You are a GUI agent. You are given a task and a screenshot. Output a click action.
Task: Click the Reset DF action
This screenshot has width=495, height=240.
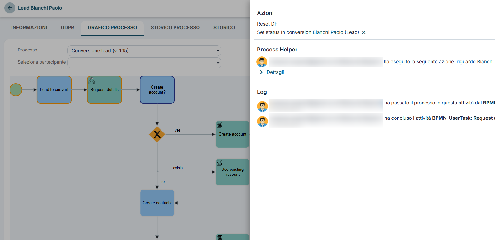pyautogui.click(x=267, y=24)
